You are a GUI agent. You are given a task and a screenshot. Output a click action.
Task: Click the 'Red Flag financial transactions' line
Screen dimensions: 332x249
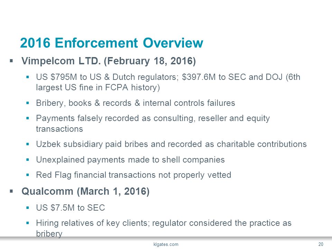[133, 175]
